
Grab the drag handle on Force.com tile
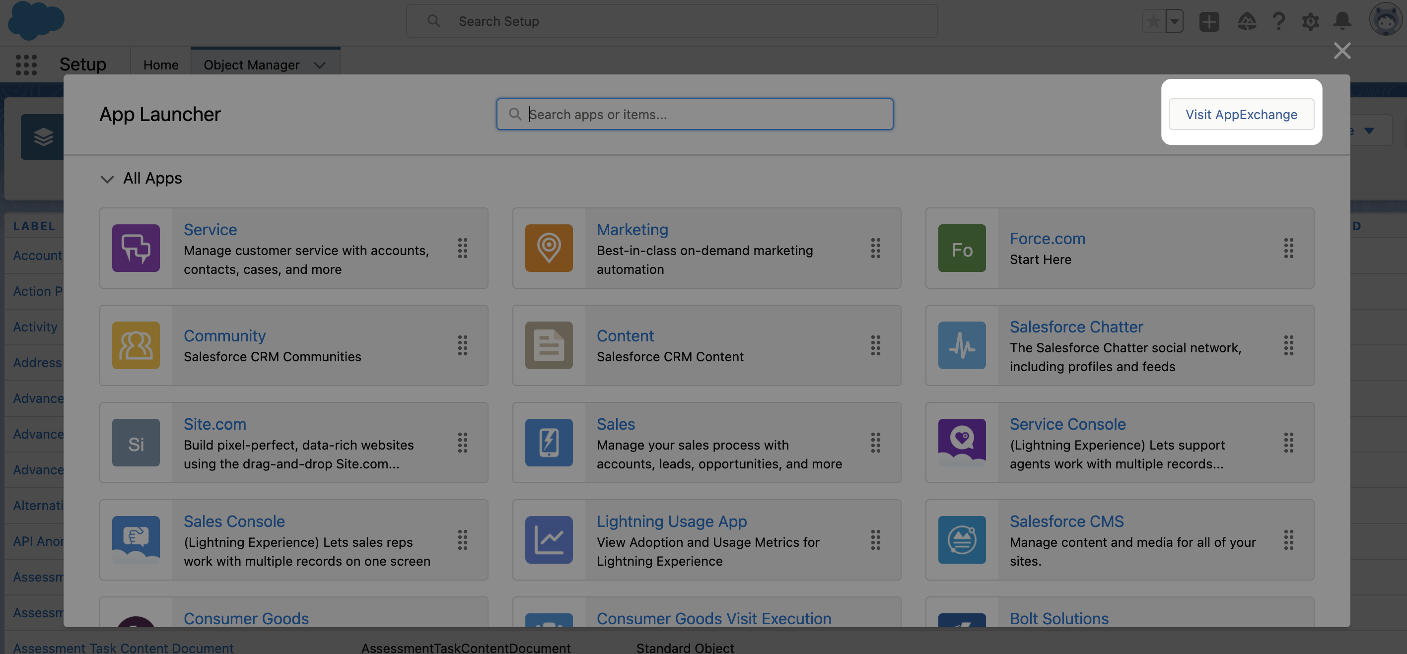click(1288, 248)
